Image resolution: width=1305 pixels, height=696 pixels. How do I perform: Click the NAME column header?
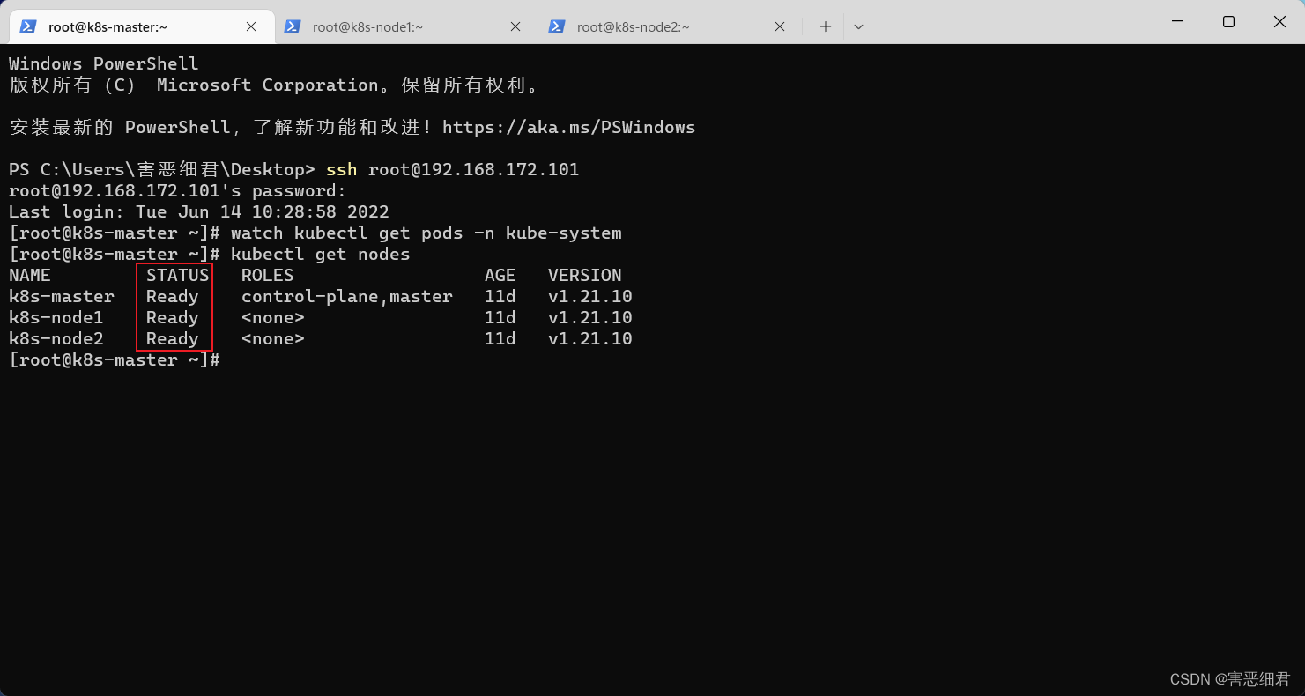click(30, 275)
